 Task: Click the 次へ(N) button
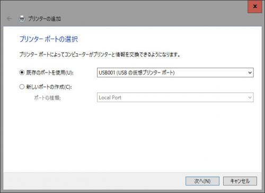pyautogui.click(x=202, y=181)
